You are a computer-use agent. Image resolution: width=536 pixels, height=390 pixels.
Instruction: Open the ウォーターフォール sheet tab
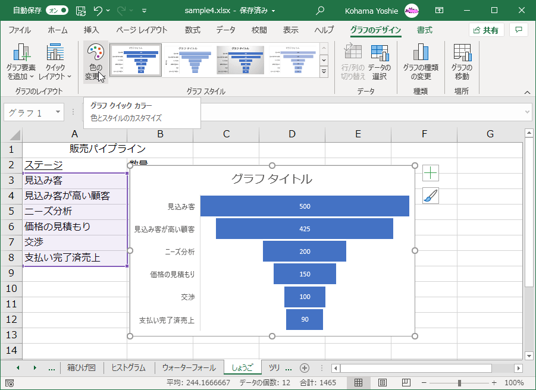coord(189,368)
